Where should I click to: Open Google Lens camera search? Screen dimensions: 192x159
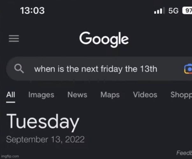[x=188, y=69]
